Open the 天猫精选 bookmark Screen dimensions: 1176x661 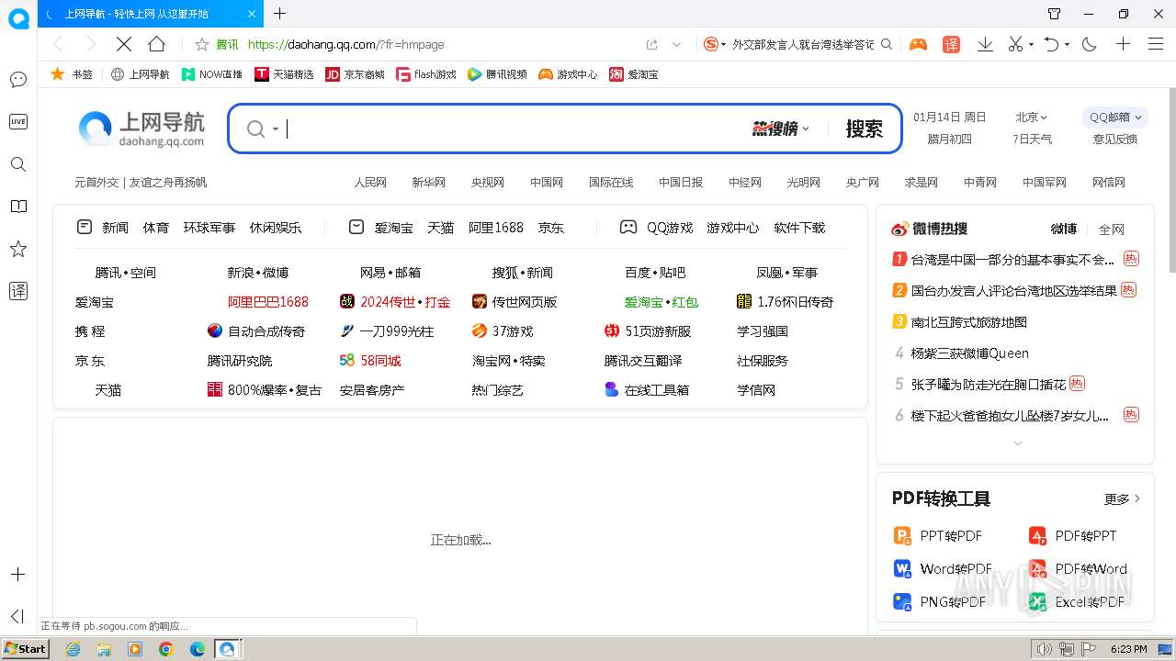285,74
